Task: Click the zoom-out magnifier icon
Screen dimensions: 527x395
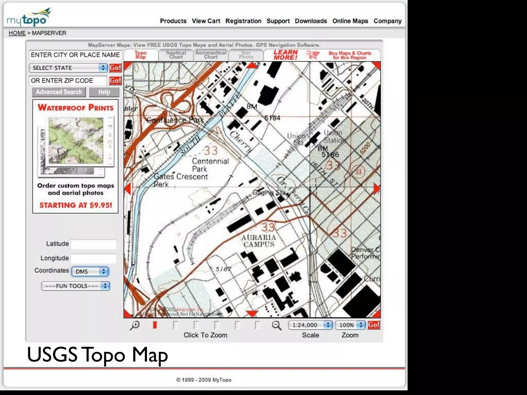Action: tap(277, 325)
